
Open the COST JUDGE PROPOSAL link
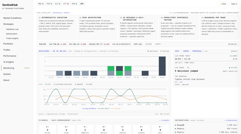(189, 51)
